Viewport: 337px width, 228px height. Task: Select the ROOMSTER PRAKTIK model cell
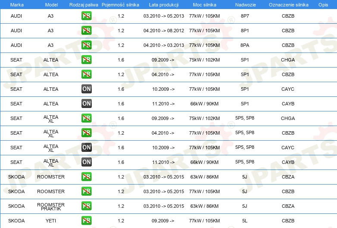[x=51, y=206]
